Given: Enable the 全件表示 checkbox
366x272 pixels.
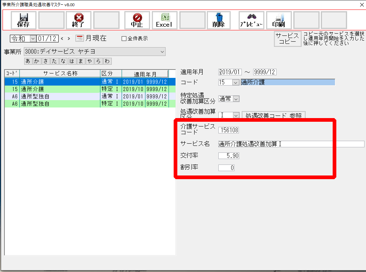Looking at the screenshot, I should [124, 38].
